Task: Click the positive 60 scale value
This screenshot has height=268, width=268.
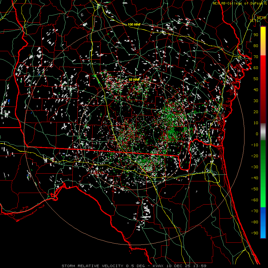Action: [256, 68]
